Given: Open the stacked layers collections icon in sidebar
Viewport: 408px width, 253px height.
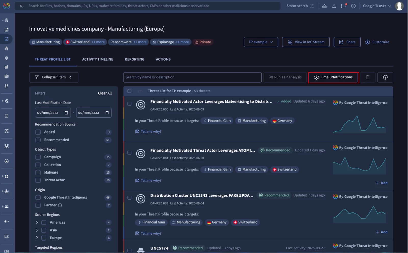Looking at the screenshot, I should pyautogui.click(x=7, y=76).
